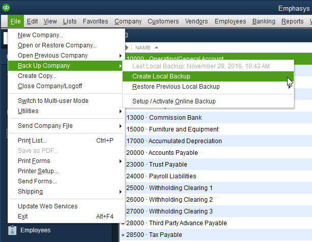Viewport: 312px width, 242px height.
Task: Open Printer Setup...
Action: coord(66,171)
